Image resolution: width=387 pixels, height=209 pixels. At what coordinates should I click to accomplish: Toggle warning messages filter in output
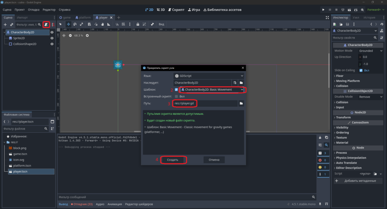tap(323, 167)
